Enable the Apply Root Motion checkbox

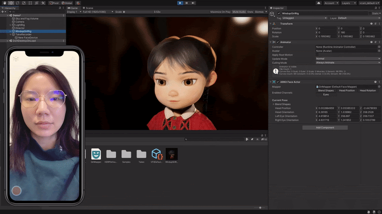317,55
